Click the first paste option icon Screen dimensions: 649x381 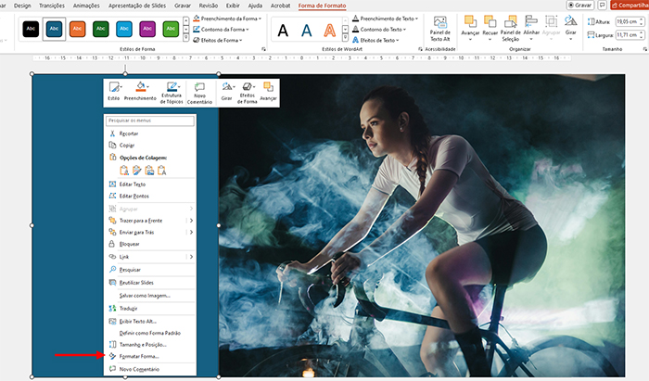[123, 171]
